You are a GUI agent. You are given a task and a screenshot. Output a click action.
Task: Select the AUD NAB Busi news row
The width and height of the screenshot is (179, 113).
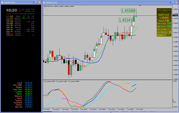click(20, 35)
